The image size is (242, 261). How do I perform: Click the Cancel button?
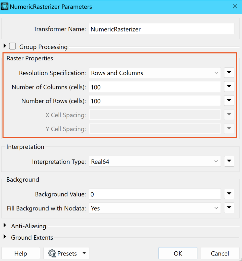220,253
